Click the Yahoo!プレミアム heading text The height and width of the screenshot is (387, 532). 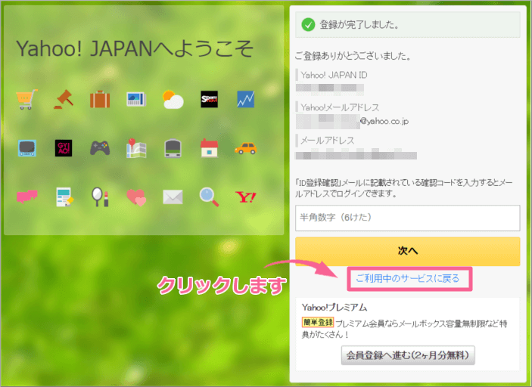334,308
